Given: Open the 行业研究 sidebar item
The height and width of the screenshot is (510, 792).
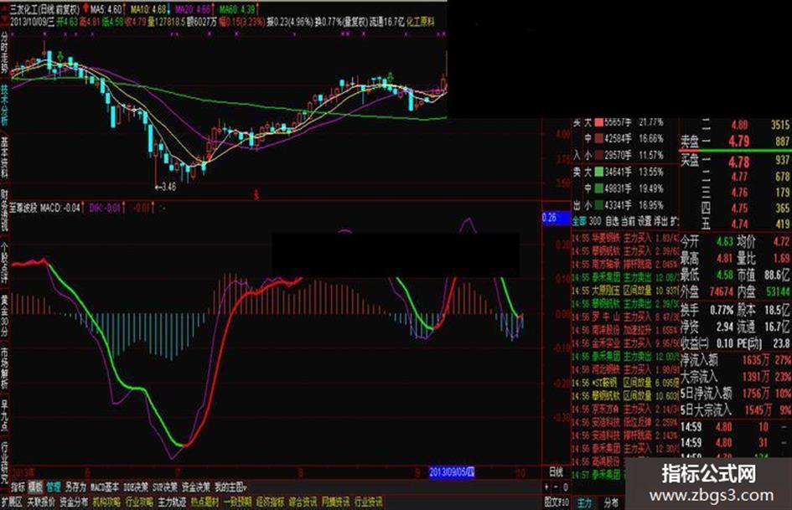Looking at the screenshot, I should coord(4,462).
